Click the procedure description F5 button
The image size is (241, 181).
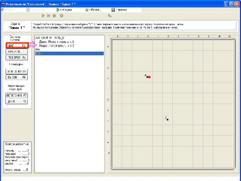(x=17, y=71)
